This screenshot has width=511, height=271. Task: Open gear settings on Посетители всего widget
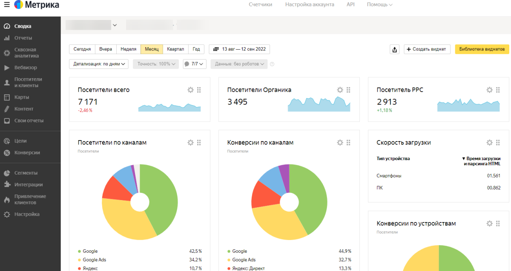190,90
